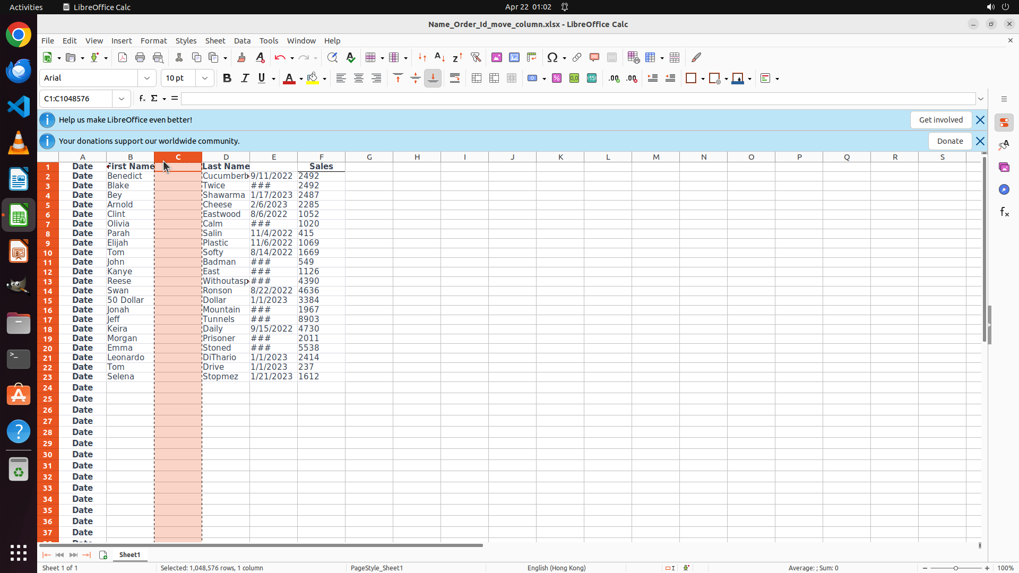Click the background color highlight swatch

pyautogui.click(x=313, y=79)
